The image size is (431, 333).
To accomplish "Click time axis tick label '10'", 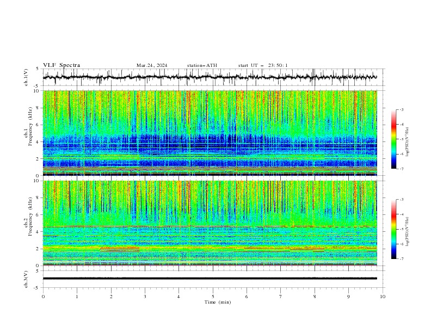I will pos(383,297).
